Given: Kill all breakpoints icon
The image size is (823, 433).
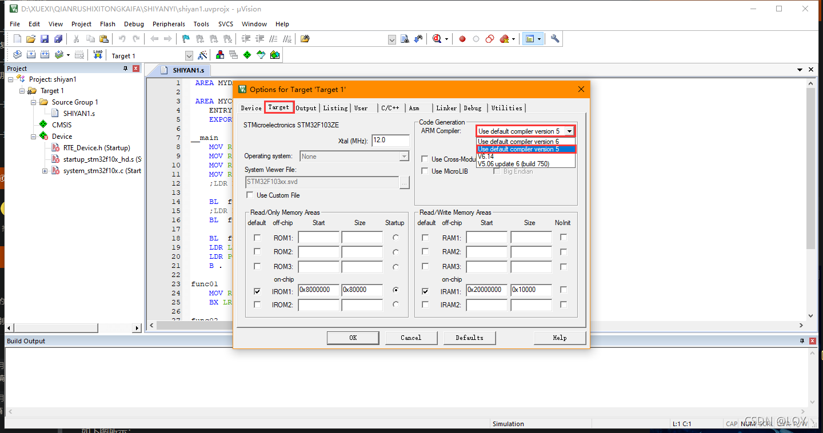Looking at the screenshot, I should click(504, 39).
